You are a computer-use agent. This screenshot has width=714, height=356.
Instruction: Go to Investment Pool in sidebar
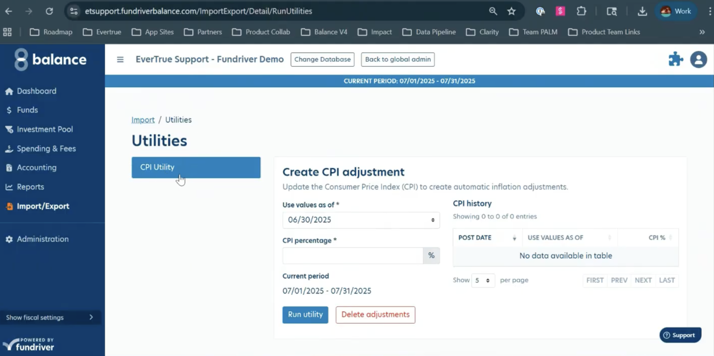pyautogui.click(x=44, y=129)
